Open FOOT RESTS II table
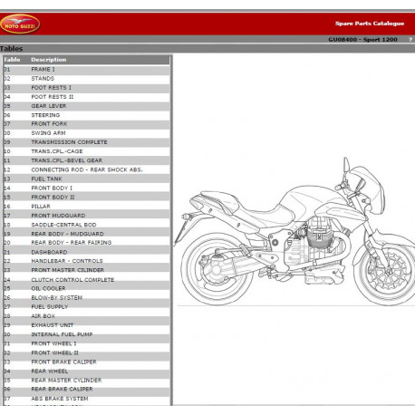The image size is (415, 415). (x=87, y=97)
